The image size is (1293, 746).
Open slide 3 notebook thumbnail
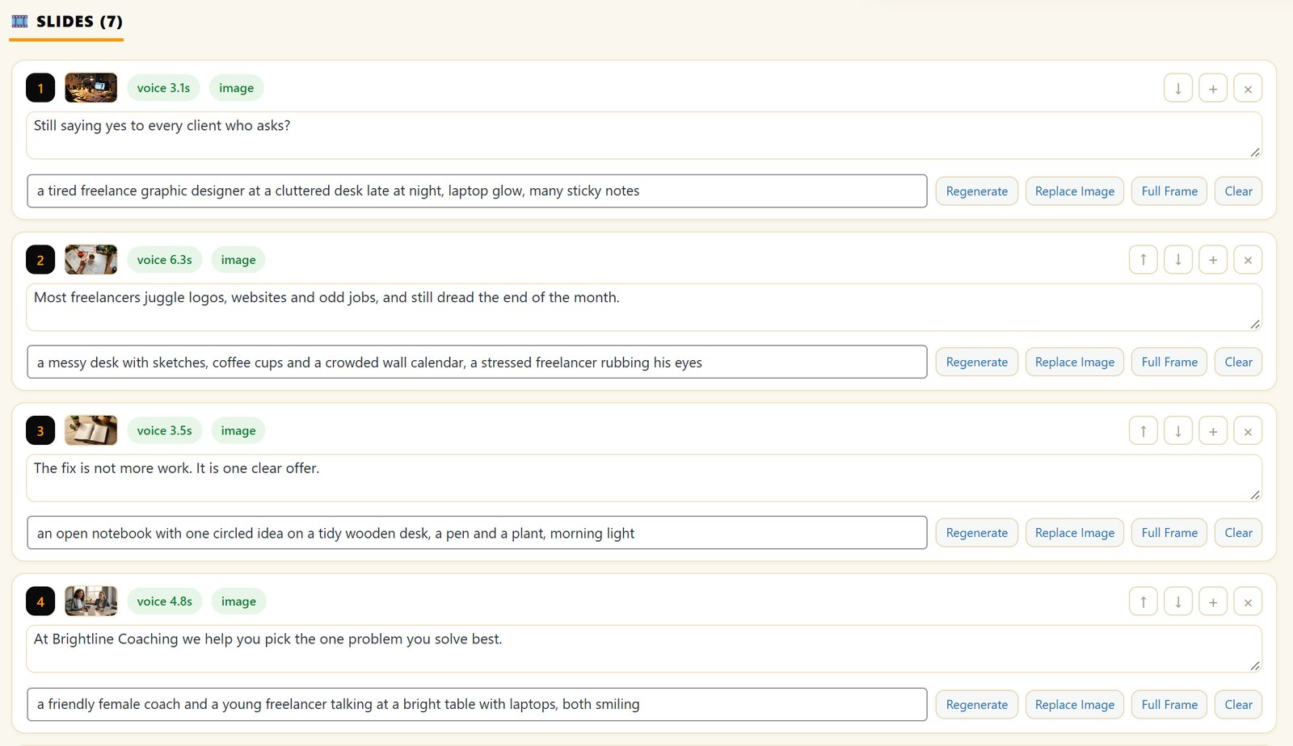(x=91, y=430)
